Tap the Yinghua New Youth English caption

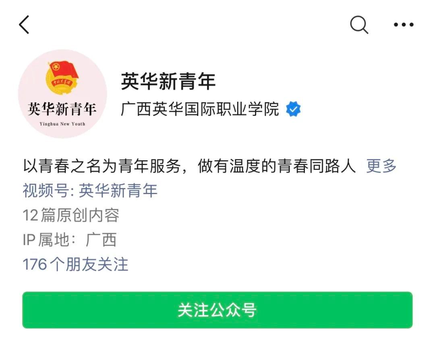pos(62,124)
